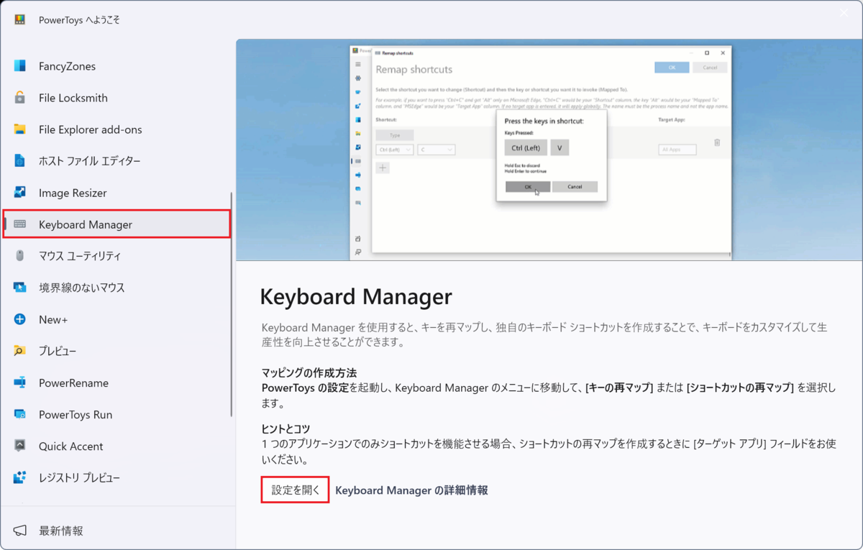
Task: Click the File Locksmith padlock icon
Action: tap(20, 98)
